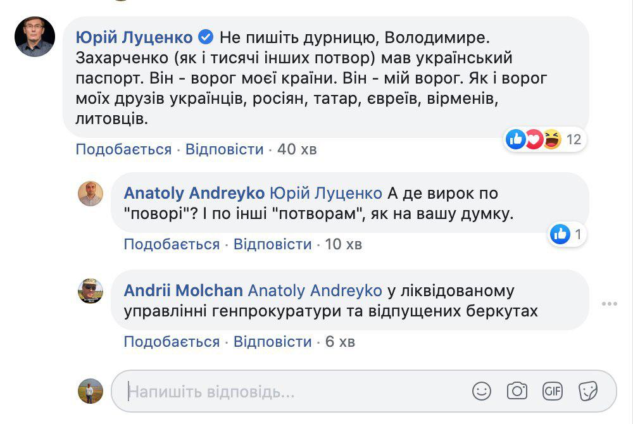Open Andrii Molchan's avatar

click(x=91, y=291)
